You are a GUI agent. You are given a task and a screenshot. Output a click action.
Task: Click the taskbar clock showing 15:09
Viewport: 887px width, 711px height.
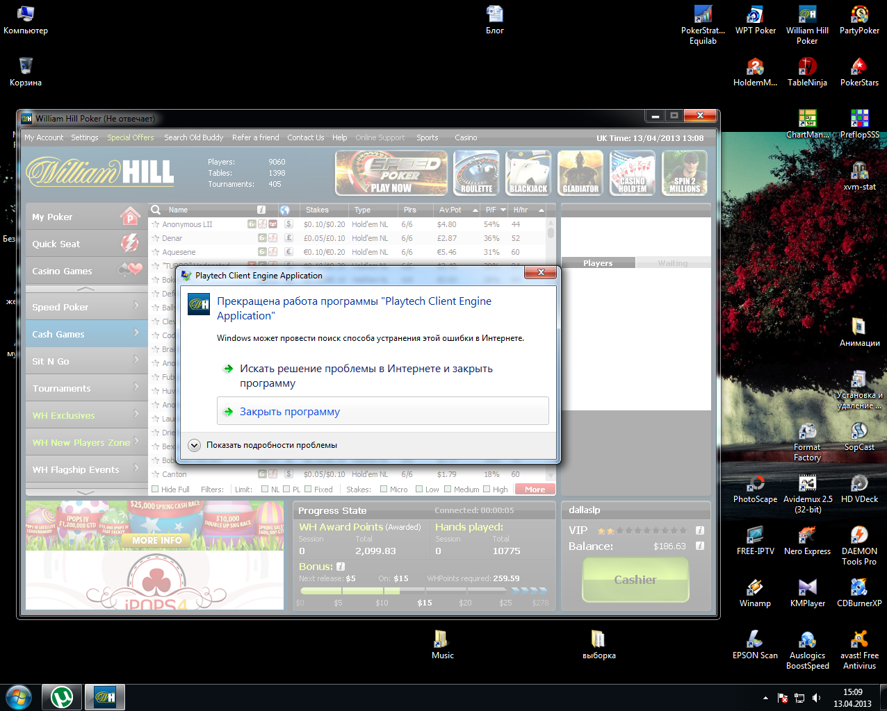click(x=852, y=697)
